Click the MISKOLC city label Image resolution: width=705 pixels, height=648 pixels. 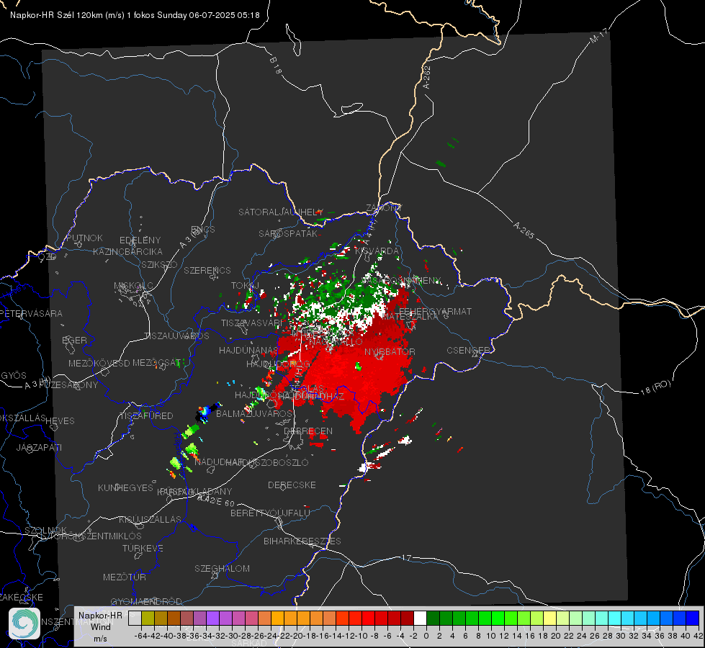(133, 286)
